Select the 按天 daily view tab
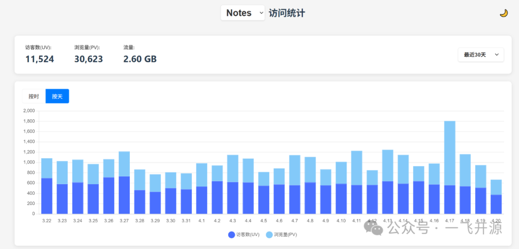 (57, 96)
